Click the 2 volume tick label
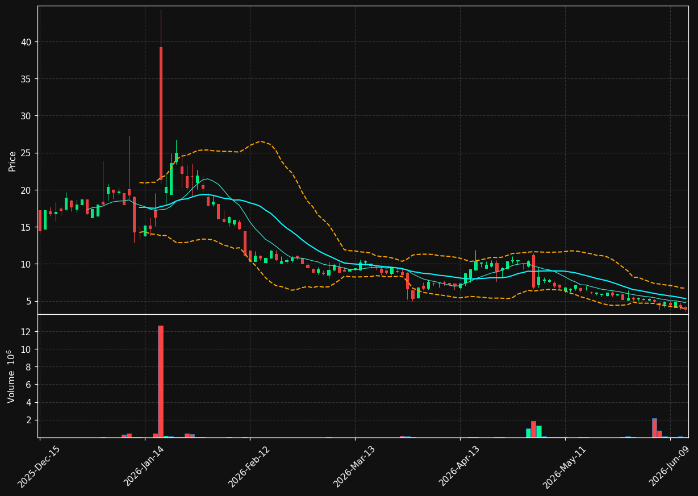698x496 pixels. click(x=30, y=420)
